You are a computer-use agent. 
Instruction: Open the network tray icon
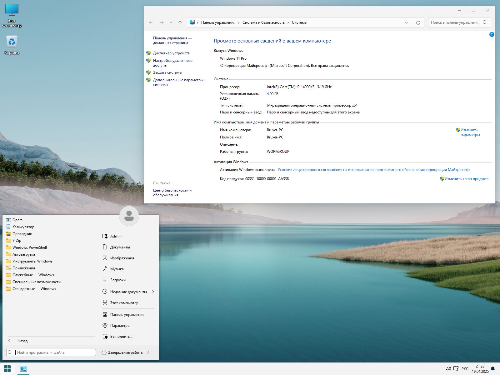(456, 369)
